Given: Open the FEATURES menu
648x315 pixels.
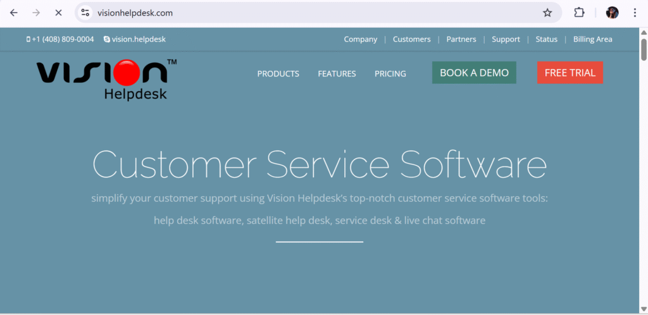Looking at the screenshot, I should 337,73.
